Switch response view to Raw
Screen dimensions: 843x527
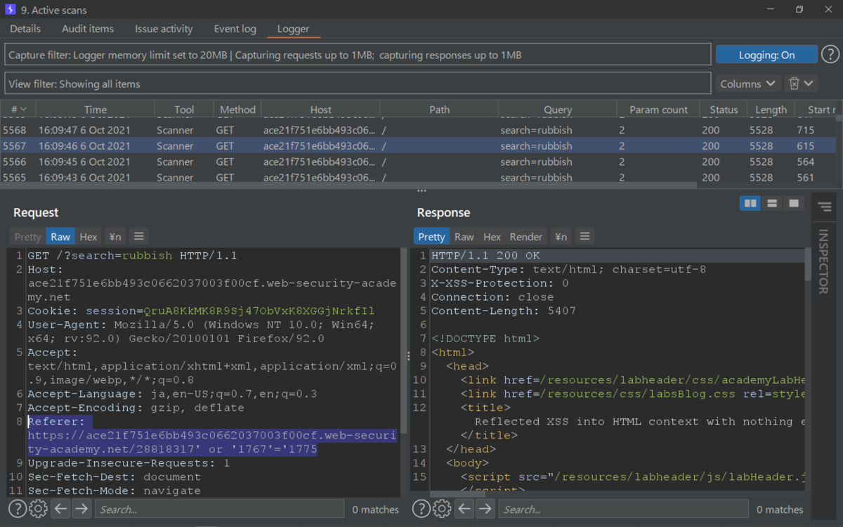pos(464,237)
